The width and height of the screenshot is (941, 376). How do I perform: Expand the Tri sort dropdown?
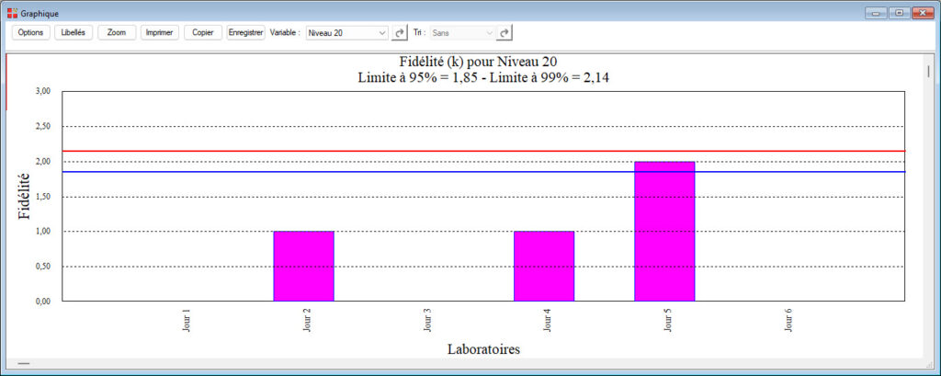point(462,32)
